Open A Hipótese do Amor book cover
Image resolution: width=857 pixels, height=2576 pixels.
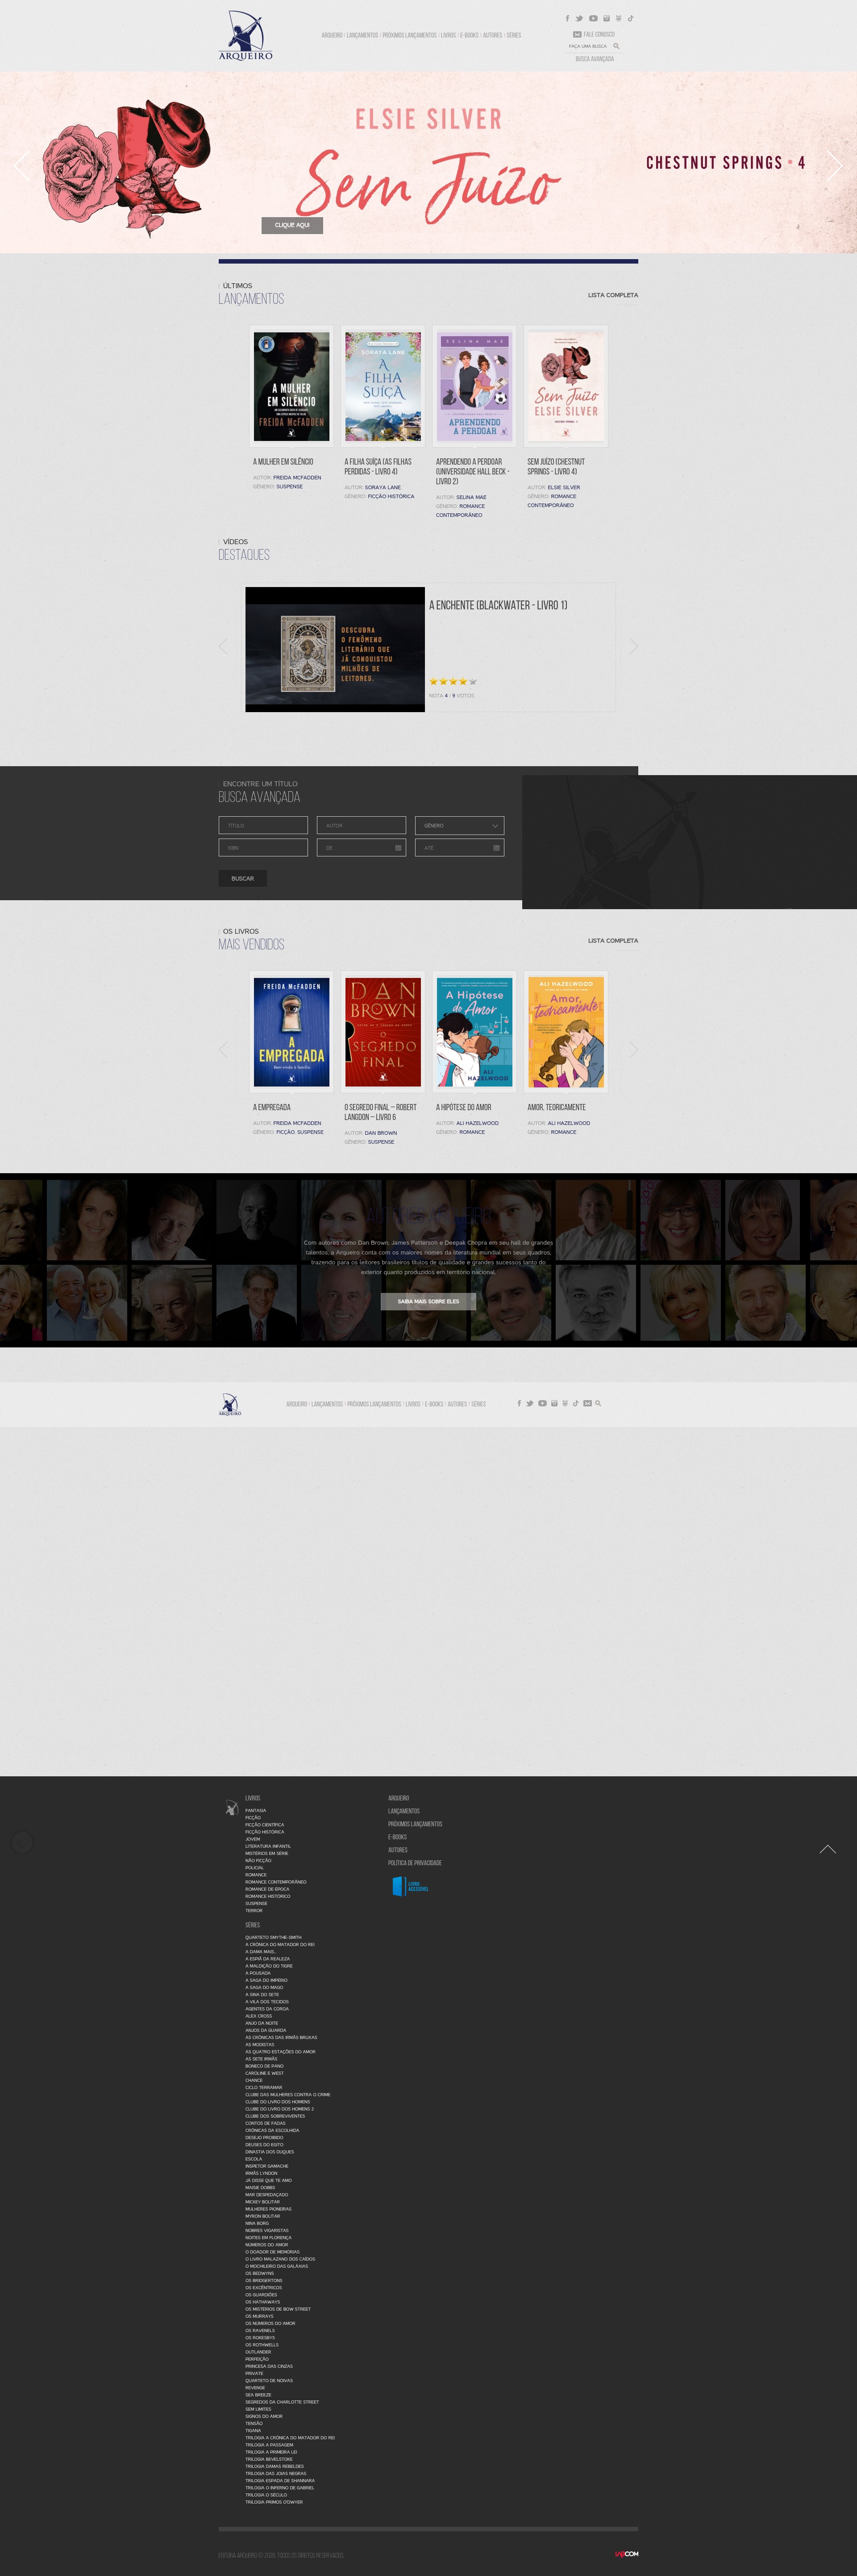474,1031
